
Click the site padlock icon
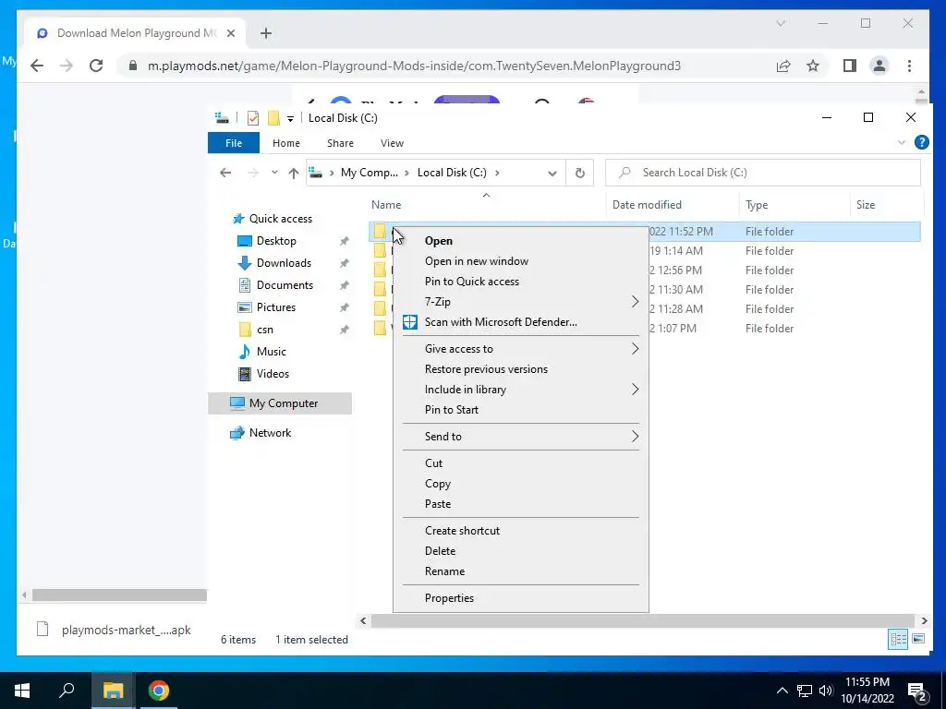pos(133,66)
